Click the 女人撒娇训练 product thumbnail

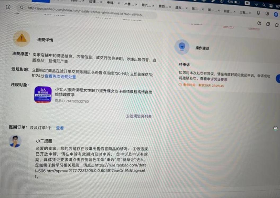(43, 95)
